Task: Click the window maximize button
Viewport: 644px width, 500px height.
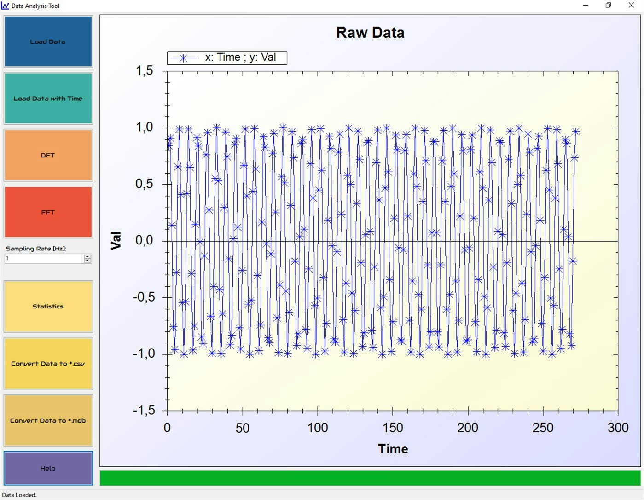Action: [608, 5]
